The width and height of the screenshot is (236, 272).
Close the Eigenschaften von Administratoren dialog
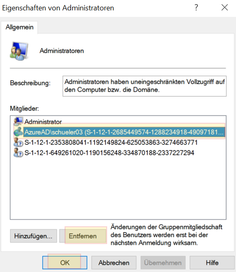[225, 8]
